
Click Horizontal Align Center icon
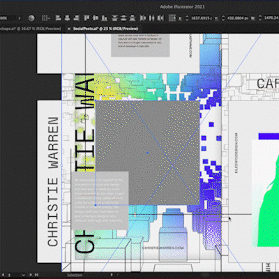click(x=67, y=18)
